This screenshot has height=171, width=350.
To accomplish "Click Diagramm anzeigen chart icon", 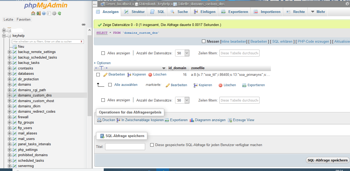I will [192, 120].
